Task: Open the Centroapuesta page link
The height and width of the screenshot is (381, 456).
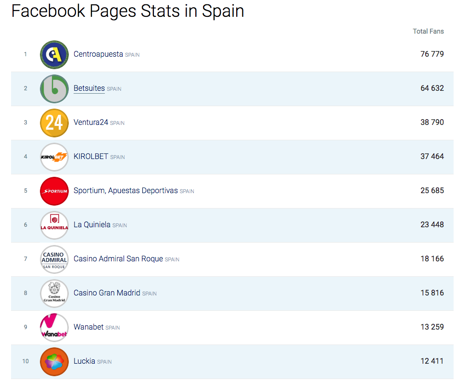Action: click(98, 54)
